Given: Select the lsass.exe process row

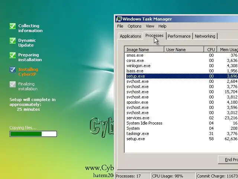Looking at the screenshot, I should 182,71.
